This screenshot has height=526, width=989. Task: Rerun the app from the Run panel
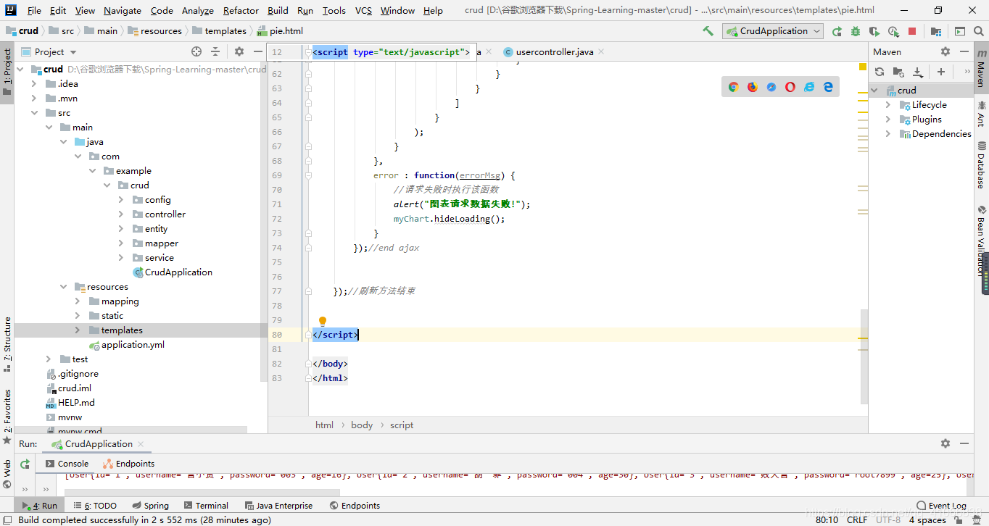(x=25, y=464)
